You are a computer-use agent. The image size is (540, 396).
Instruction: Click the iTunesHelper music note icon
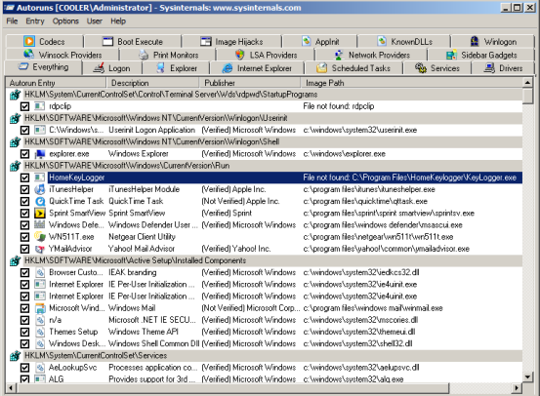(x=40, y=189)
